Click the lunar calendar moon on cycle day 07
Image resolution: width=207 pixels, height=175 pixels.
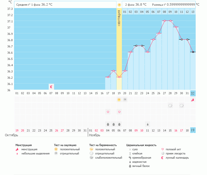(x=51, y=87)
